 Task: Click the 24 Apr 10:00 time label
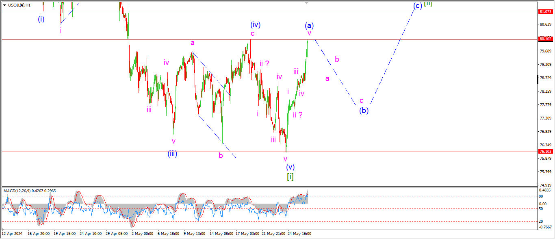click(91, 234)
